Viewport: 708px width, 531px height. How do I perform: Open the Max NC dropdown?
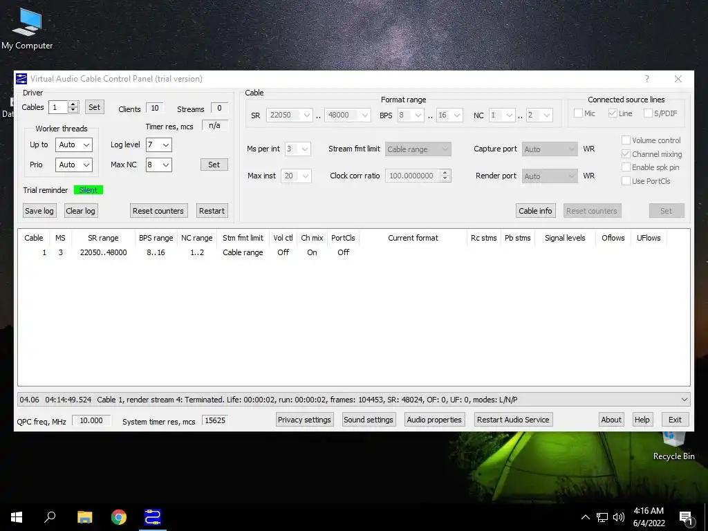click(x=158, y=165)
